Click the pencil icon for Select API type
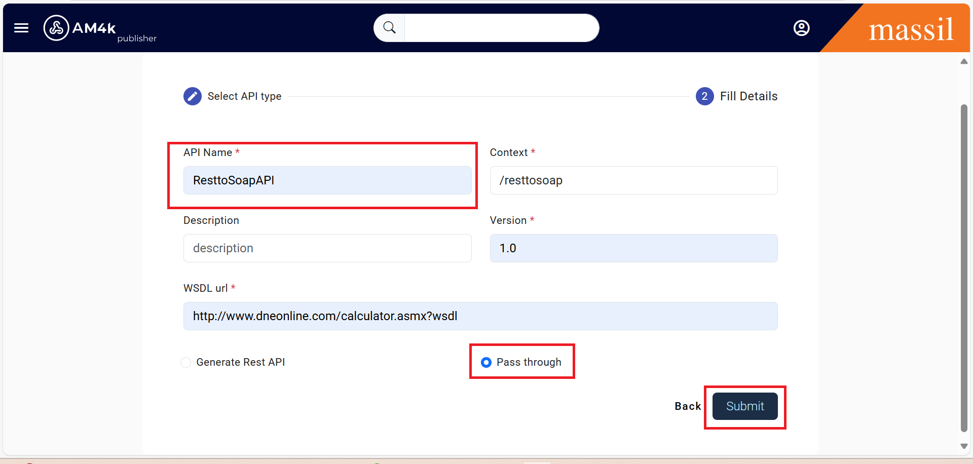This screenshot has width=973, height=464. pos(193,96)
